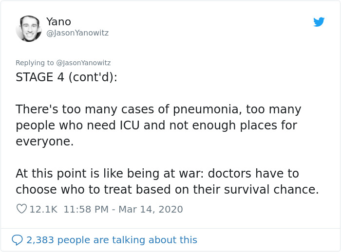Click @JasonYanowitz in the Replying to line
The width and height of the screenshot is (341, 252).
pyautogui.click(x=83, y=63)
